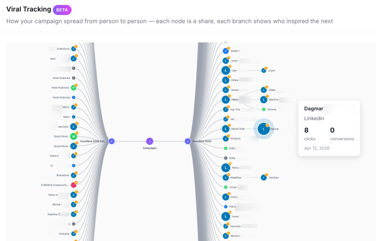The height and width of the screenshot is (241, 376).
Task: Click the green Jonas node
Action: 226,187
